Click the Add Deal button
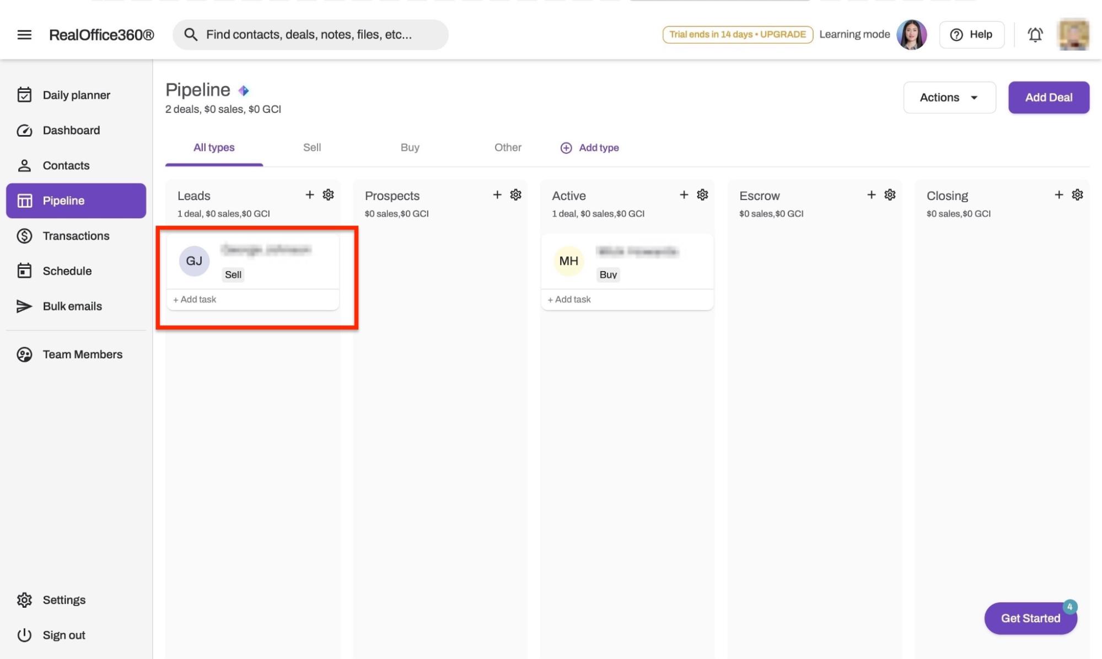 click(x=1048, y=98)
